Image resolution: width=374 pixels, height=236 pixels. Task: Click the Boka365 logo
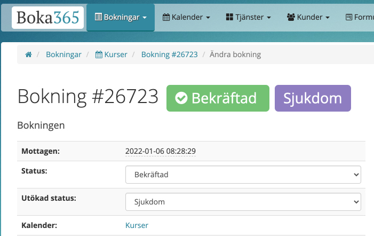point(47,18)
